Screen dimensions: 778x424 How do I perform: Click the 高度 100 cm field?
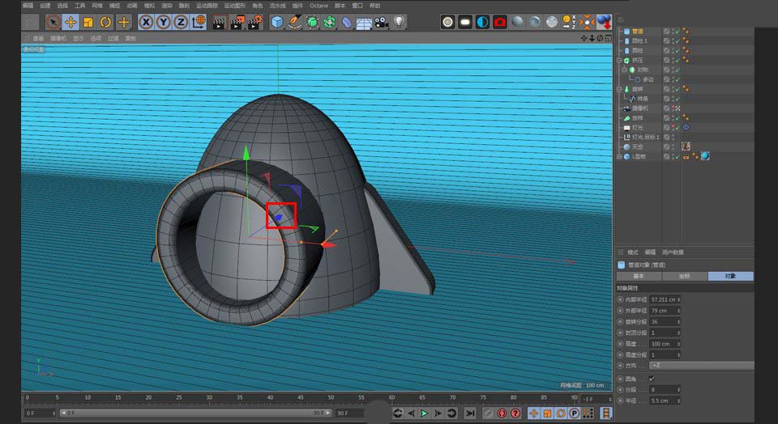664,344
